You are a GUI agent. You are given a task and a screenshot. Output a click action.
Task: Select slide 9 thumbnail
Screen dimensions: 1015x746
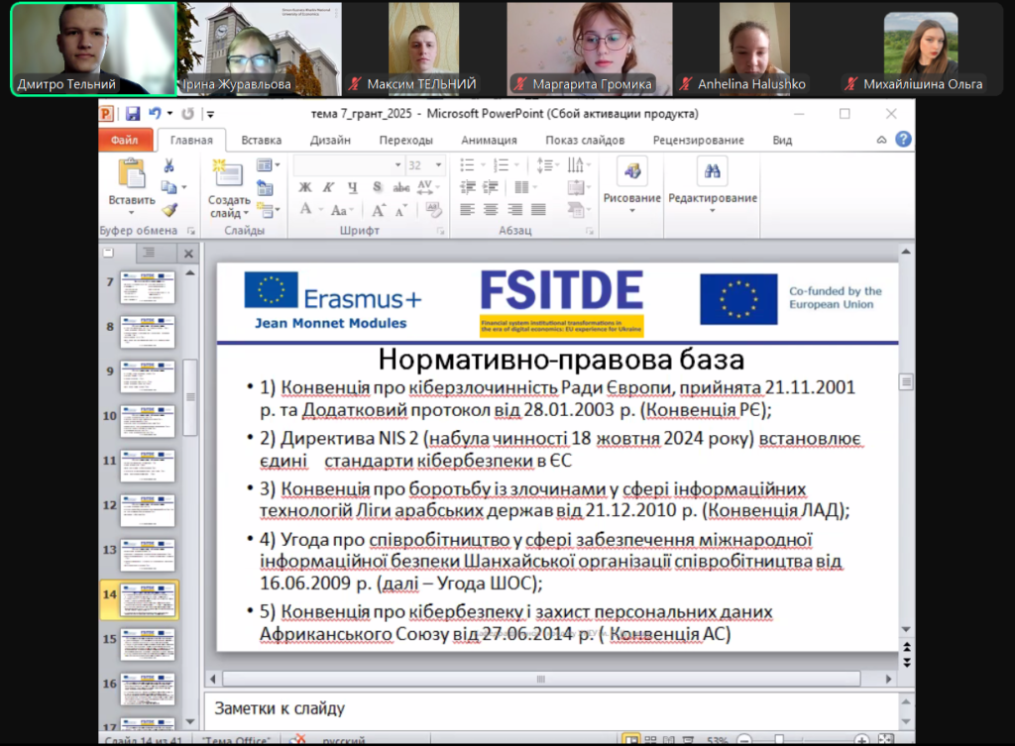tap(148, 376)
